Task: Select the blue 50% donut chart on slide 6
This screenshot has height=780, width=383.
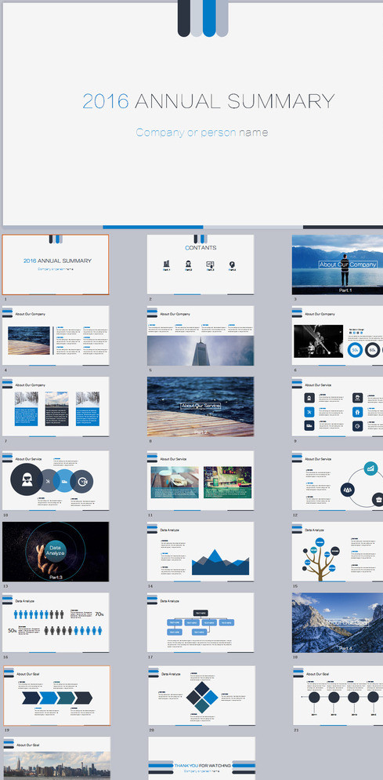Action: (x=355, y=350)
